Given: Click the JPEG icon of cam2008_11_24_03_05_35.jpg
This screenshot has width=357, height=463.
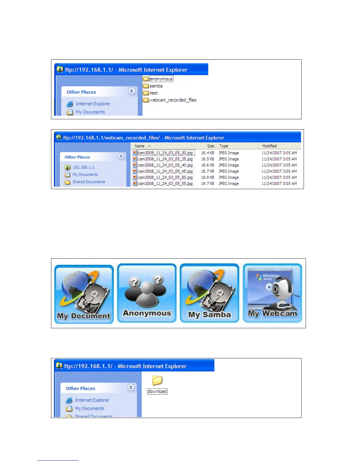Looking at the screenshot, I should [x=135, y=159].
